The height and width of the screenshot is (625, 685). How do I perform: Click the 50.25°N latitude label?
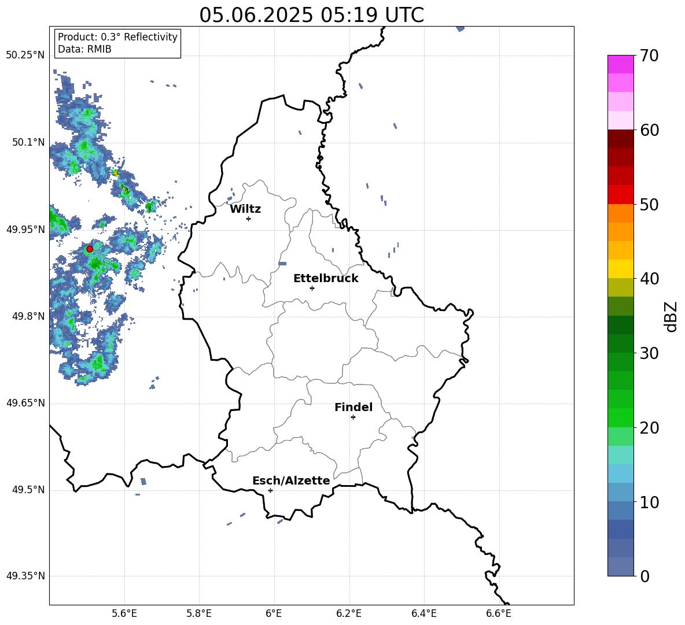click(x=25, y=56)
